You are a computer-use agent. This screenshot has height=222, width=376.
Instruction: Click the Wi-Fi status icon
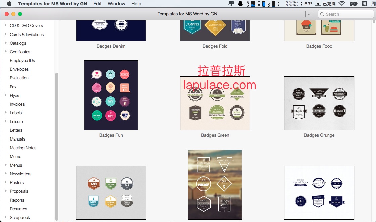(x=342, y=4)
